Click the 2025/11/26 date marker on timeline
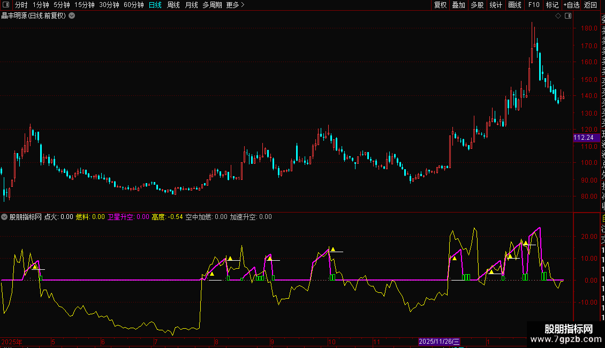 [x=439, y=342]
